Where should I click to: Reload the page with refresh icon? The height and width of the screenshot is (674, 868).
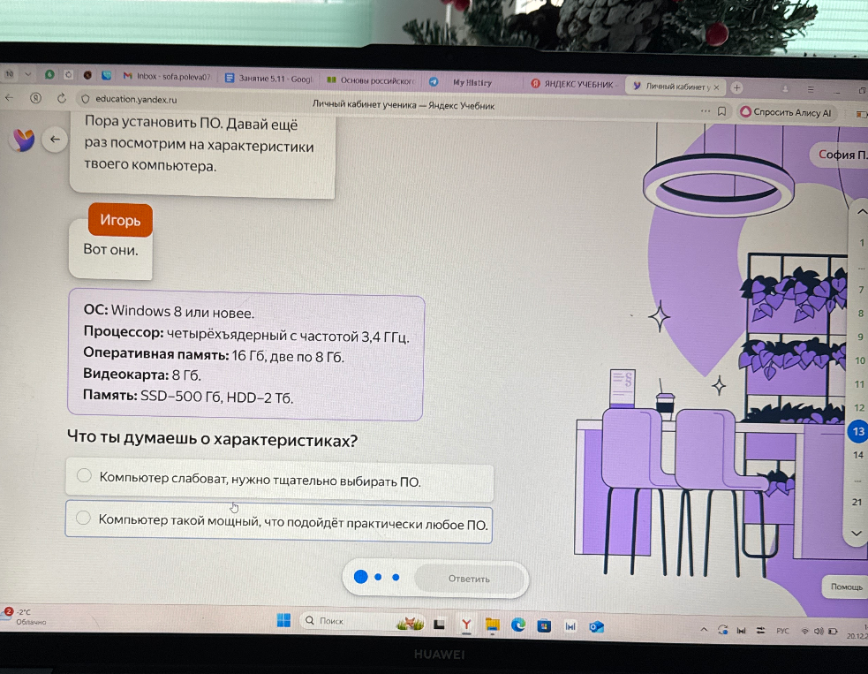(x=62, y=99)
